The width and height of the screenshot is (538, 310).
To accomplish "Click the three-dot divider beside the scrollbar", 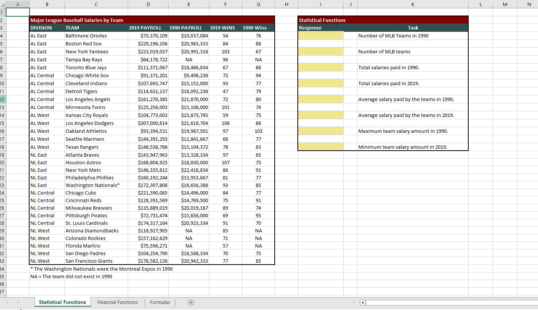I will 354,302.
